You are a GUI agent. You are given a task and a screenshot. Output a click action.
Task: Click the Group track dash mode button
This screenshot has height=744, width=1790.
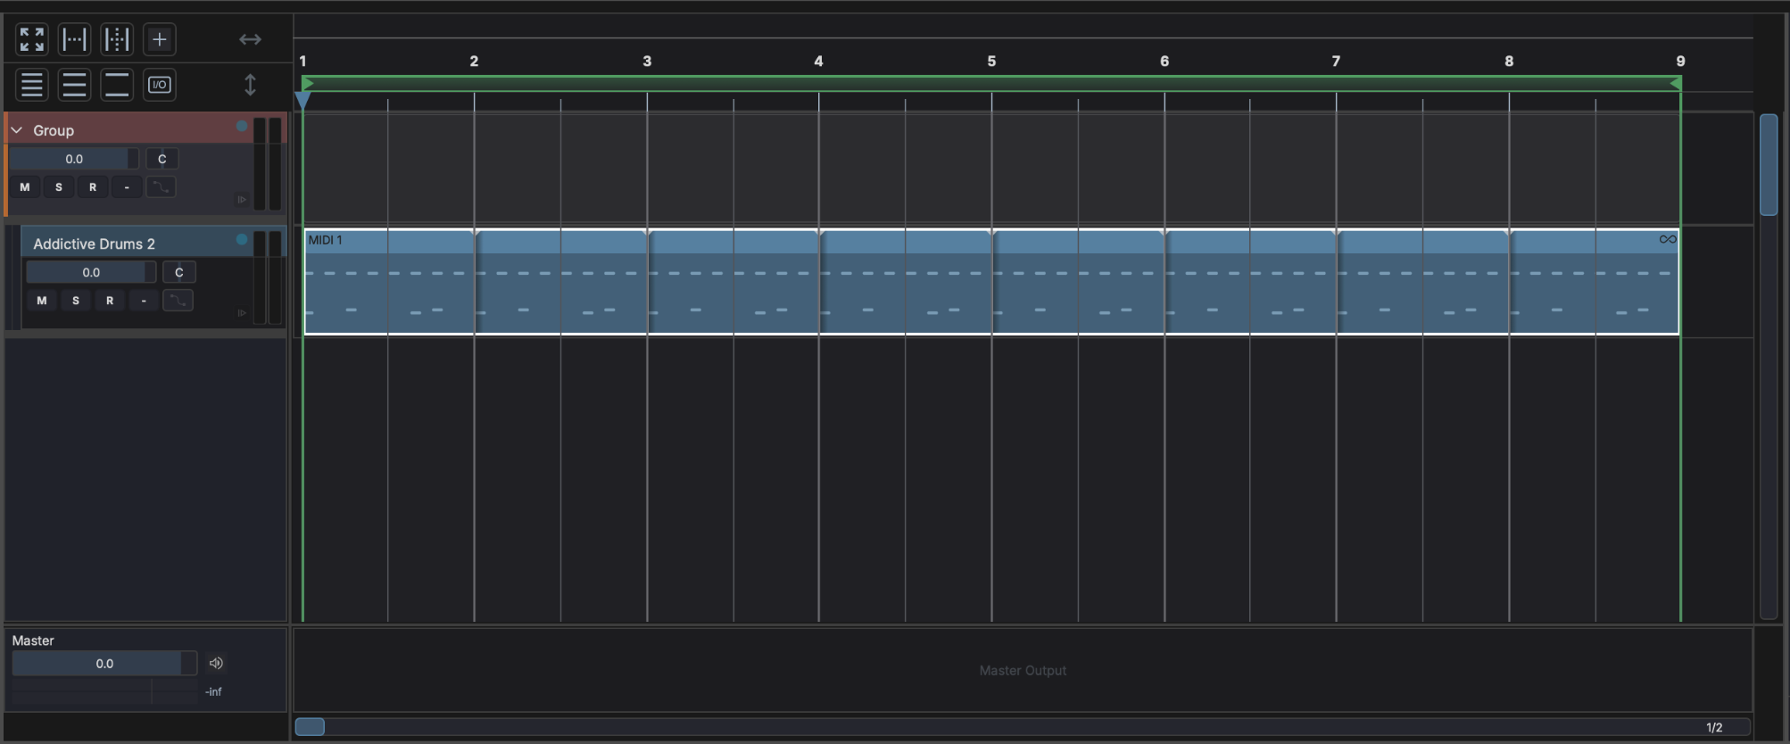[127, 186]
